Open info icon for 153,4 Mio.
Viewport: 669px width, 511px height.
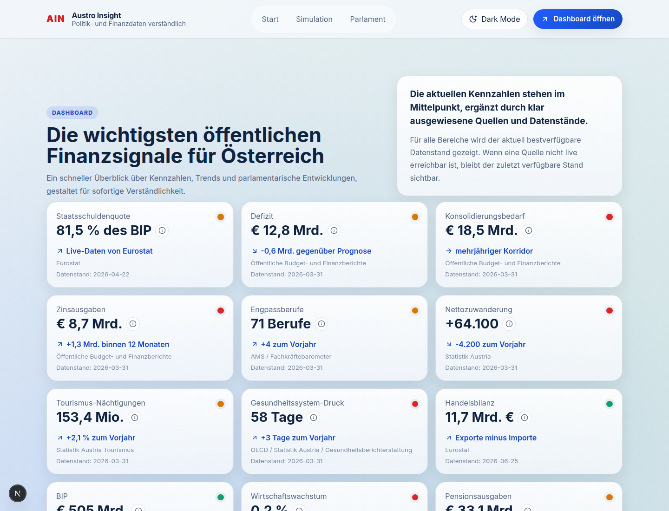135,418
